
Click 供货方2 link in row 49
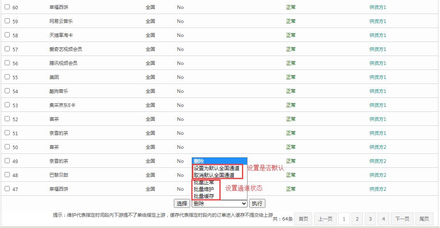pos(378,161)
